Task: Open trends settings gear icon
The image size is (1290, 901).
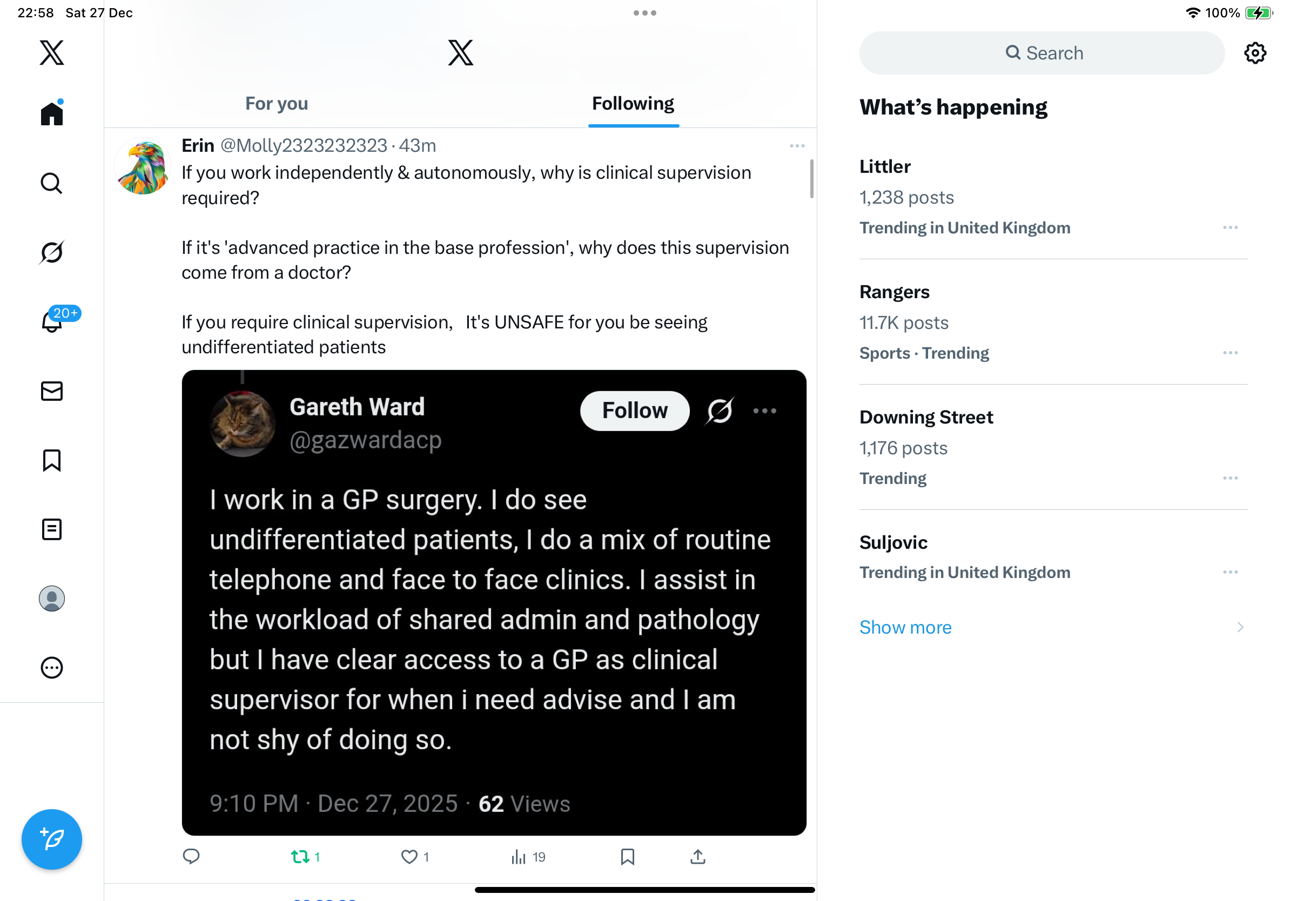Action: coord(1254,53)
